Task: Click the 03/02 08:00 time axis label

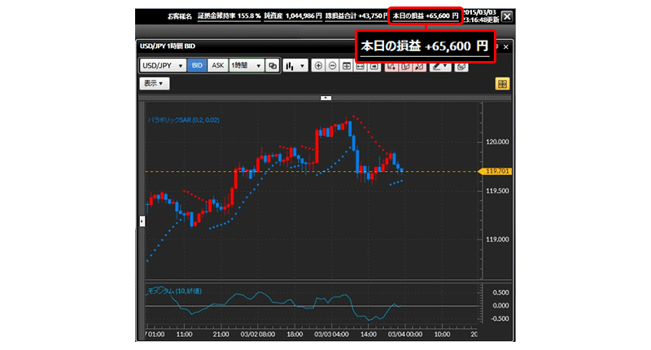Action: coord(257,335)
